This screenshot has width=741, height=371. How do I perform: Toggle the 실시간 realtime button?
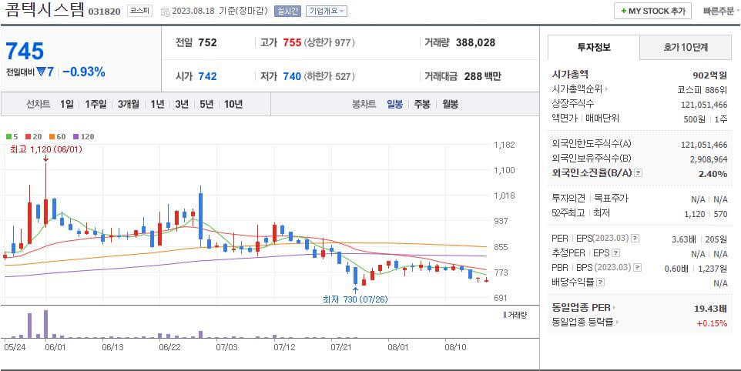click(287, 11)
